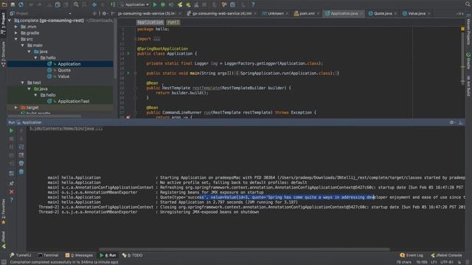Open the Application run configuration dropdown
472x265 pixels.
(134, 4)
